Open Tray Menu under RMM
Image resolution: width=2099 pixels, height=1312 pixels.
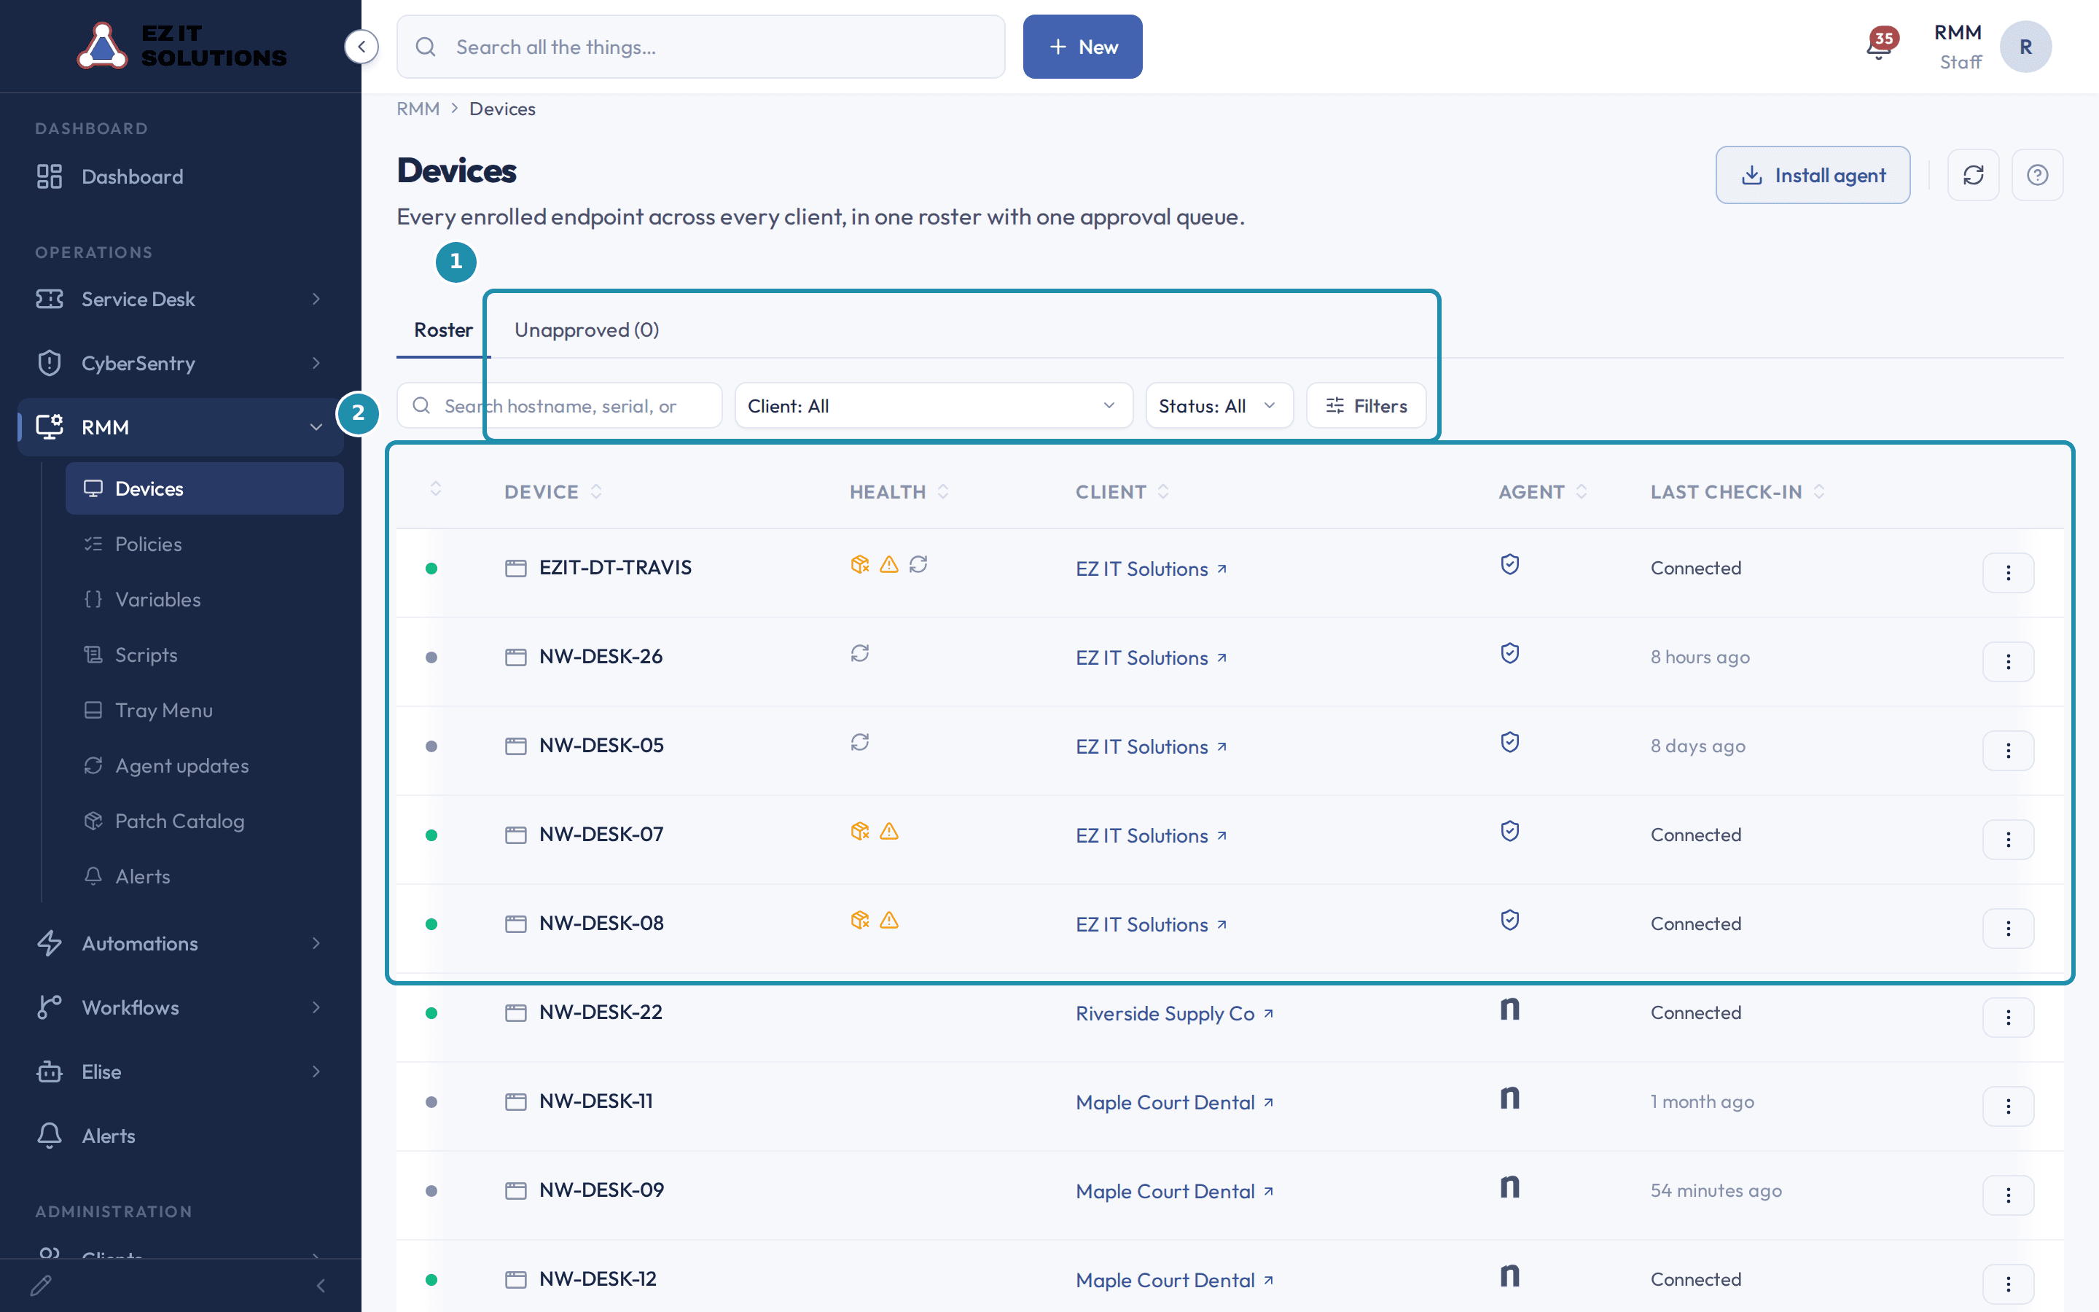pyautogui.click(x=205, y=711)
